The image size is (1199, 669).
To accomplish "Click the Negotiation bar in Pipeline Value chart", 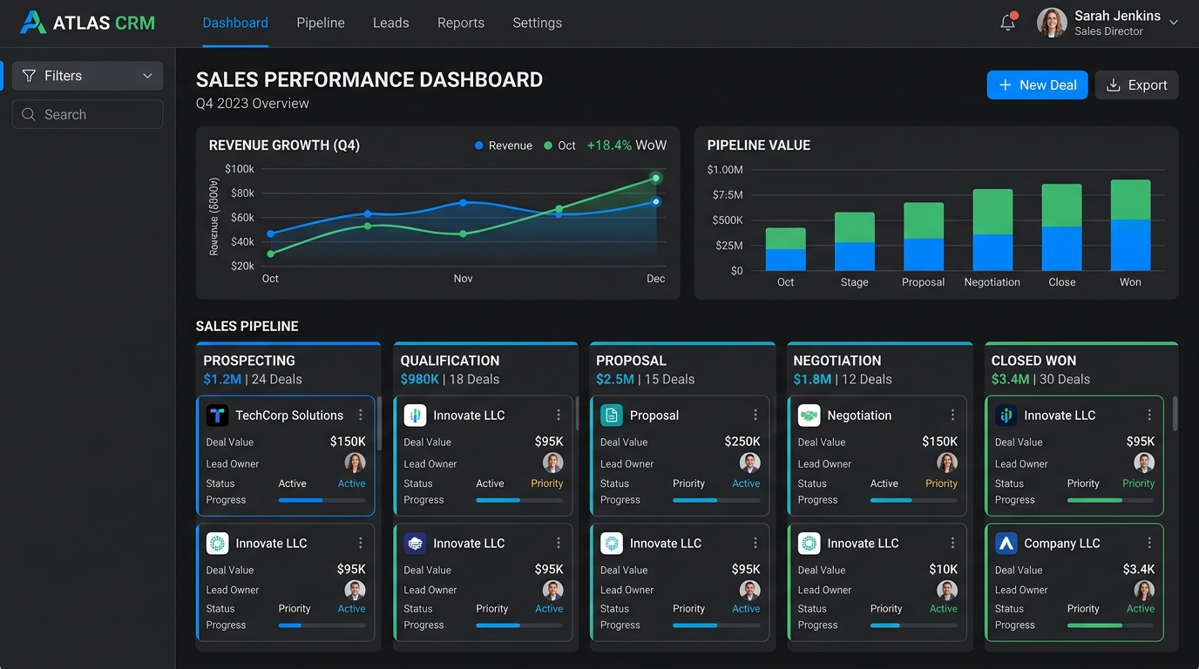I will 992,230.
